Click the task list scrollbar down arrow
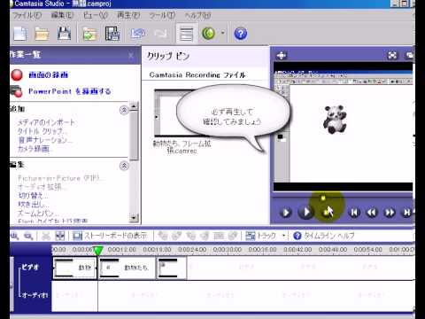 coord(134,218)
